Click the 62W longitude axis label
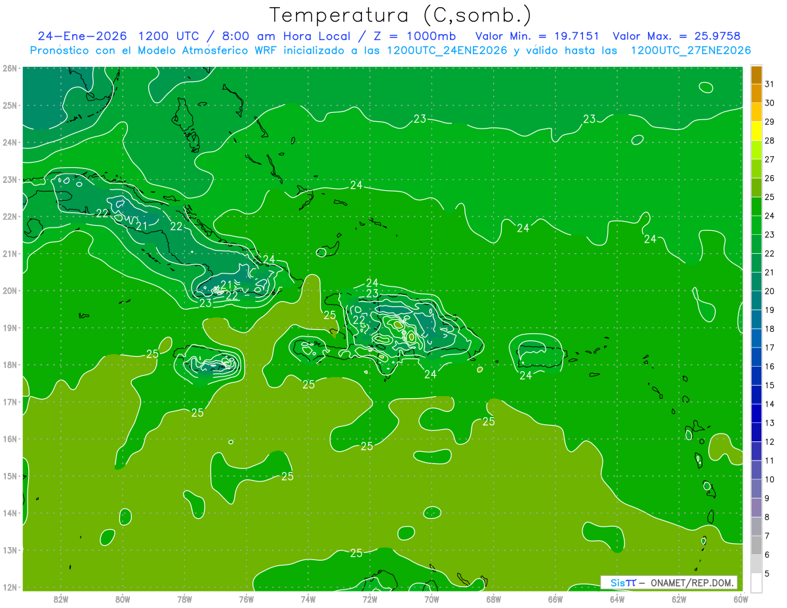The image size is (787, 608). [x=679, y=599]
